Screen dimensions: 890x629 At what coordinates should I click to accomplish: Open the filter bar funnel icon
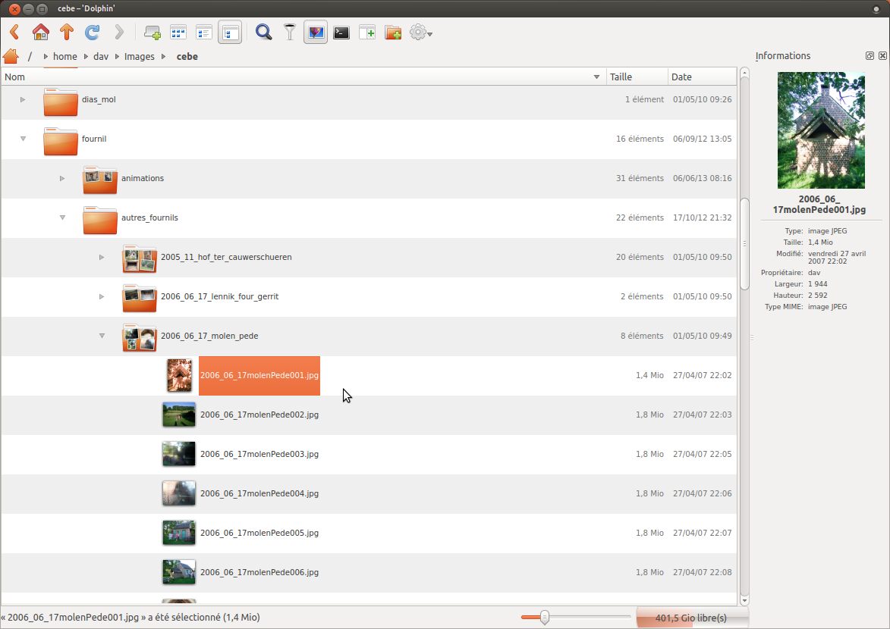[289, 33]
